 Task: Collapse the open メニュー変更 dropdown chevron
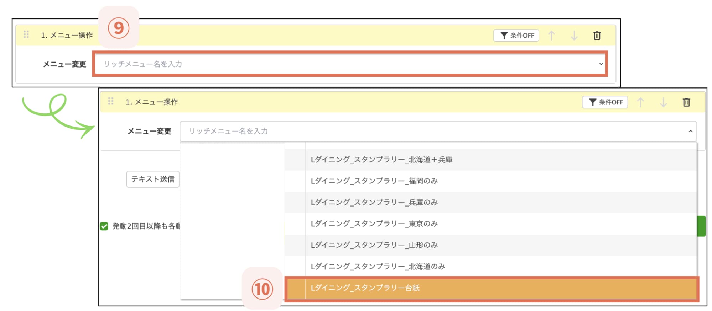[x=690, y=131]
